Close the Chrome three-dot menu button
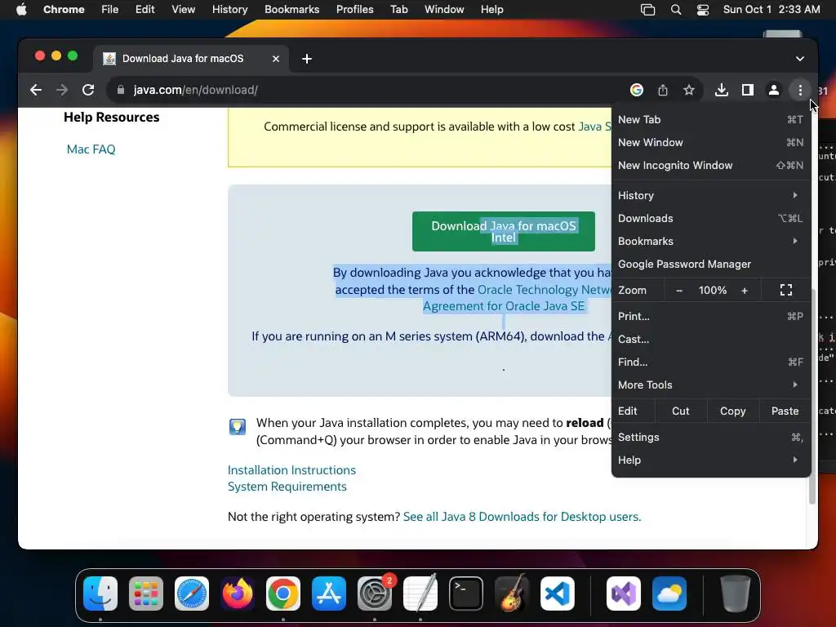 (x=800, y=90)
